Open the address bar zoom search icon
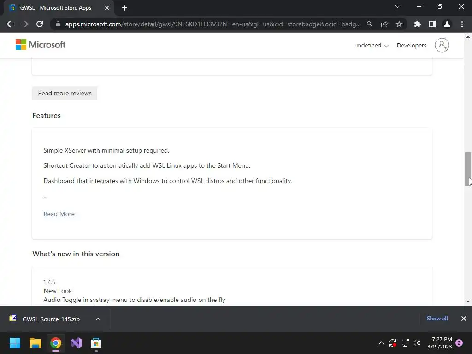The image size is (472, 354). [369, 24]
